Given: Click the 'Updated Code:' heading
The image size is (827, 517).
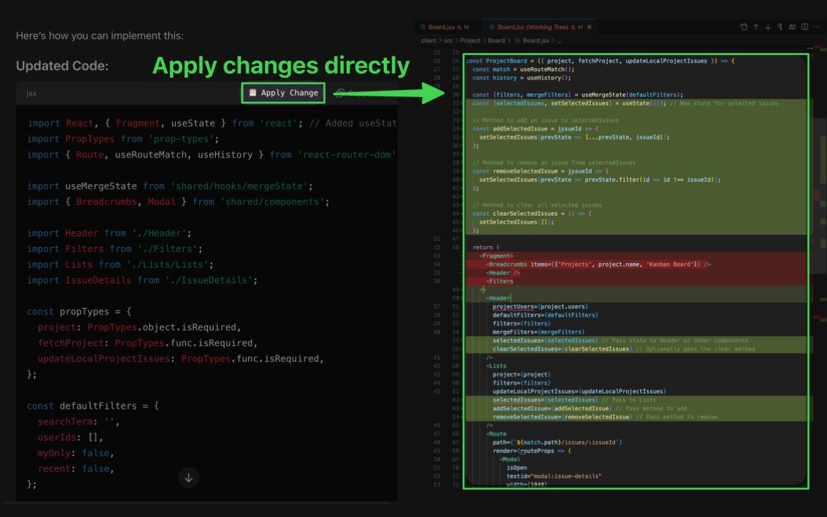Looking at the screenshot, I should tap(63, 66).
